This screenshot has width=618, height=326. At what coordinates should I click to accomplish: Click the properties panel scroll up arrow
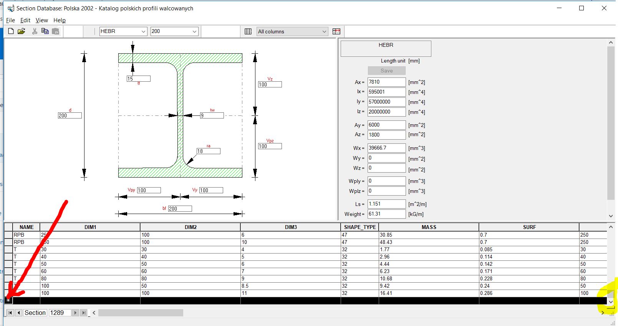[611, 43]
